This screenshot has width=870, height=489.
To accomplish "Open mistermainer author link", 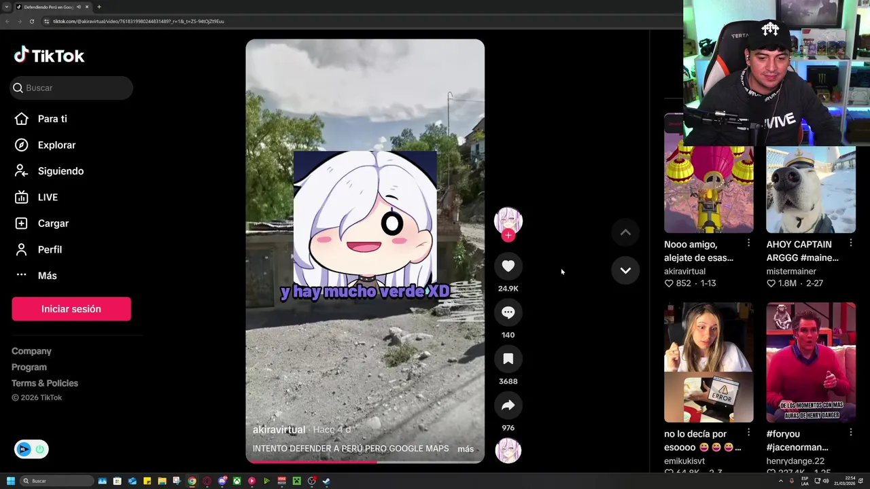I will pos(791,271).
